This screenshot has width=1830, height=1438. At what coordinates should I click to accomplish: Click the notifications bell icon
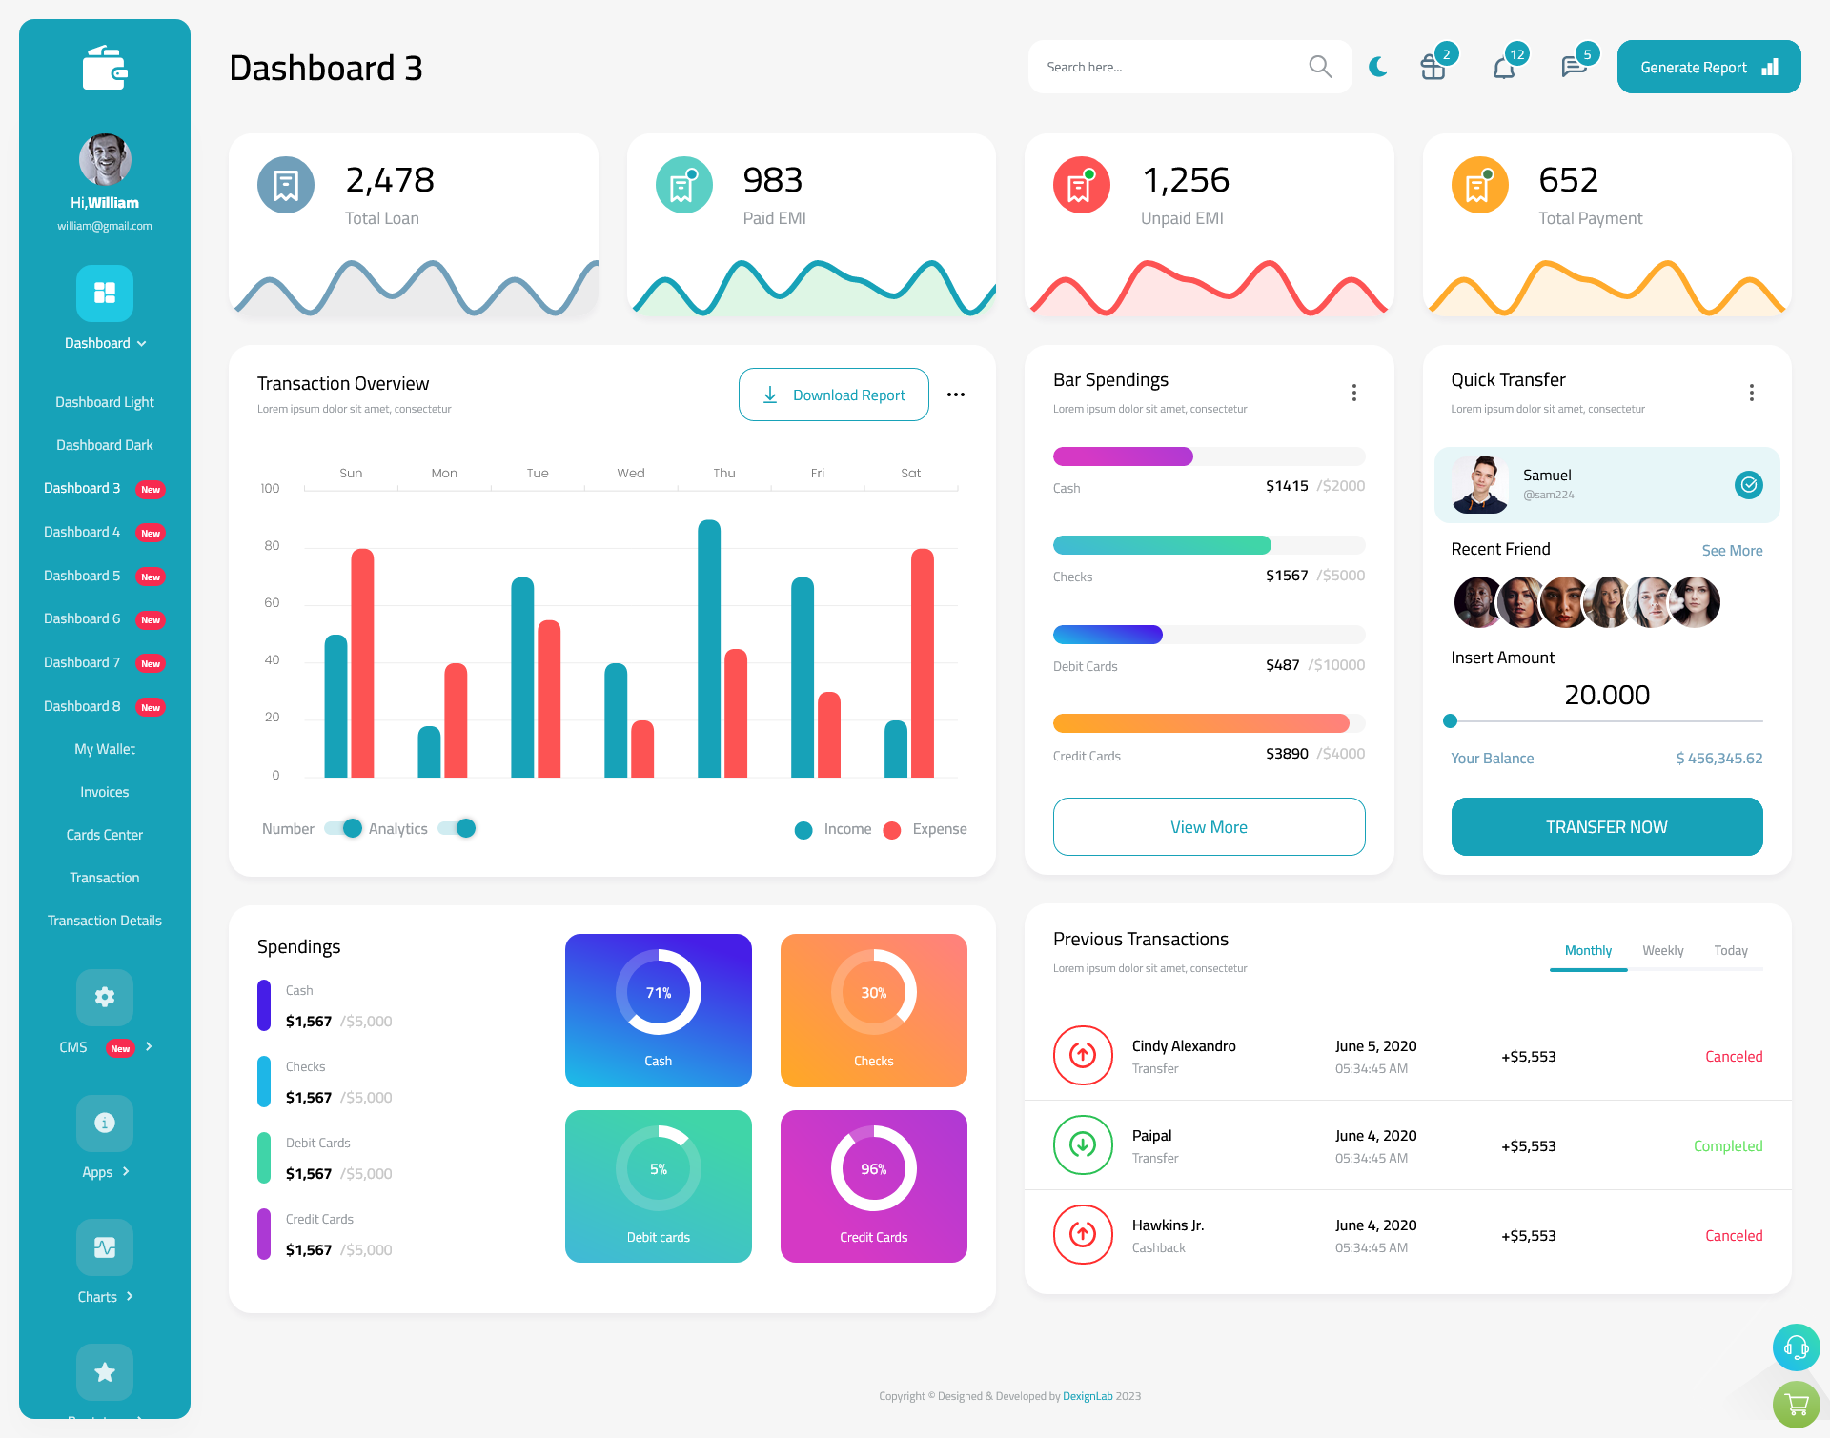(x=1503, y=66)
